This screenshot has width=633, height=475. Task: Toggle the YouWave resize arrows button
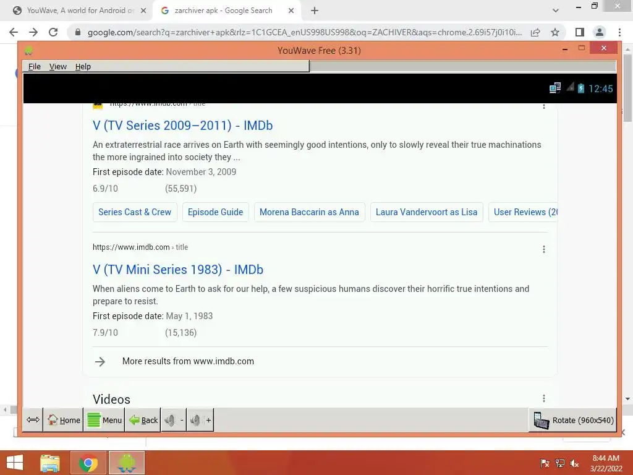pos(33,420)
